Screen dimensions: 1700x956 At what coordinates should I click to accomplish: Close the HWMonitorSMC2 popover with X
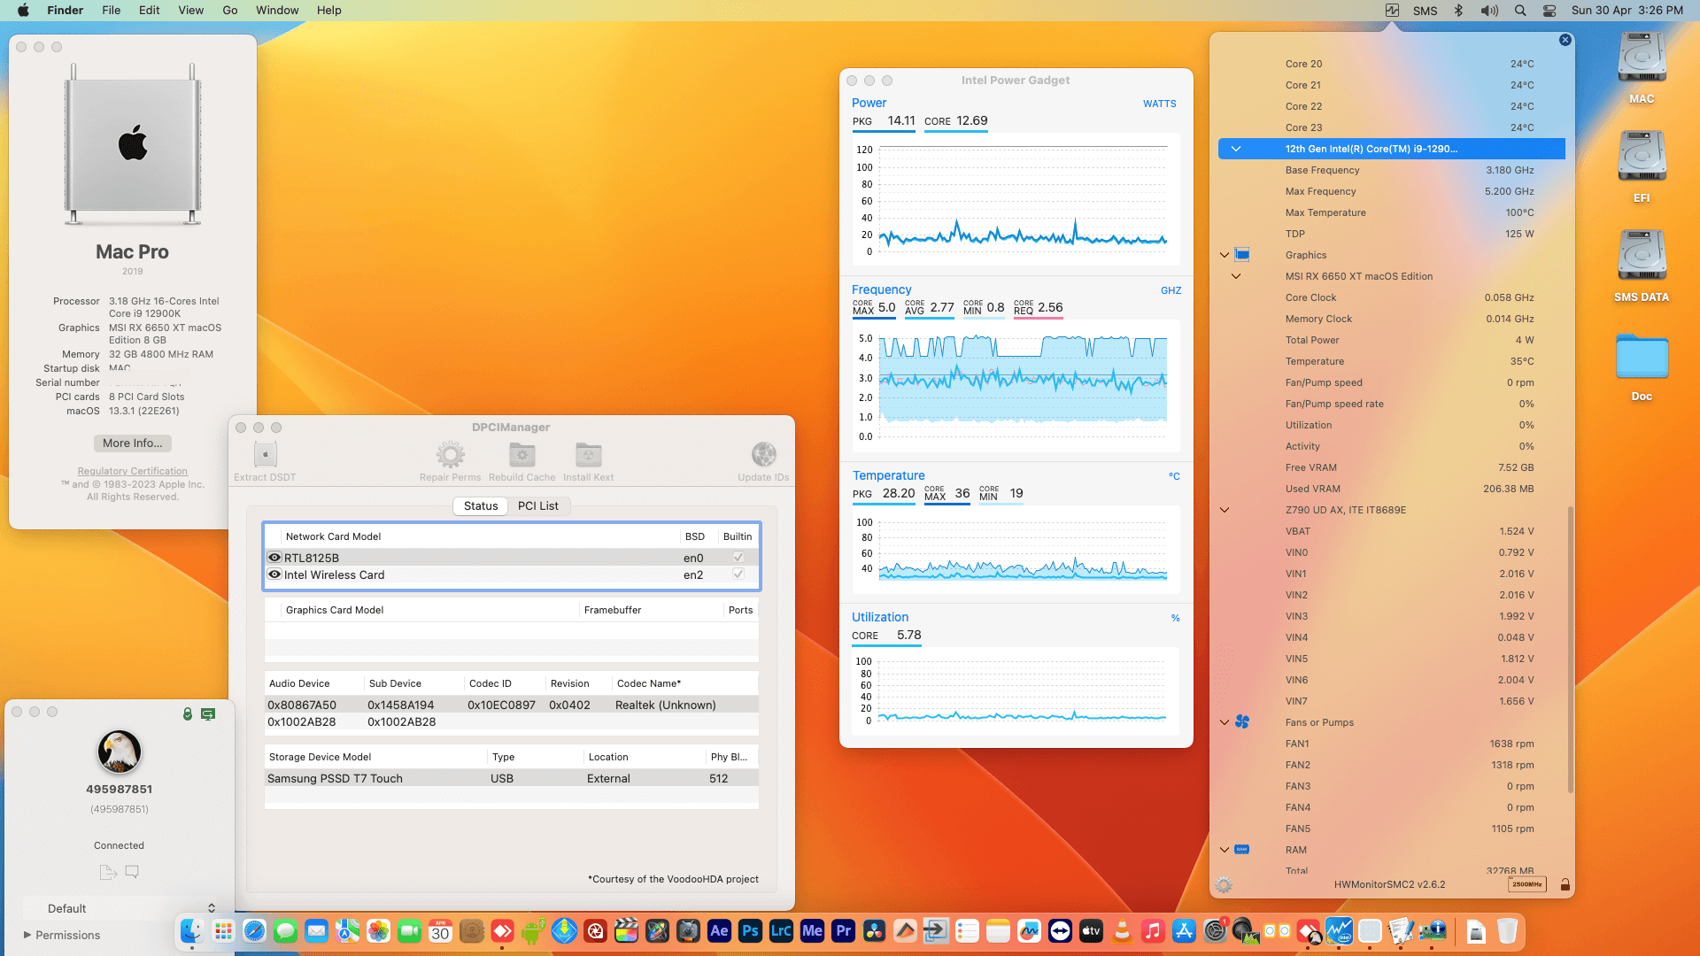[1565, 40]
